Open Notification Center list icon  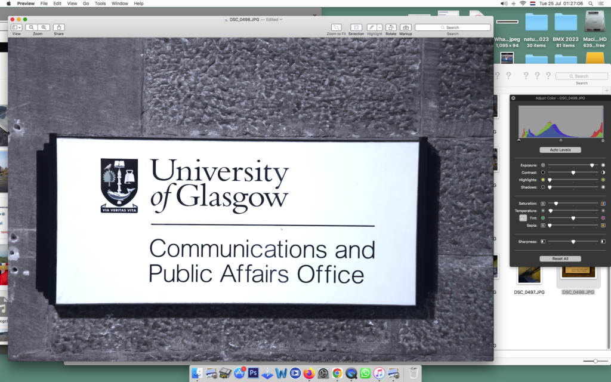[601, 4]
